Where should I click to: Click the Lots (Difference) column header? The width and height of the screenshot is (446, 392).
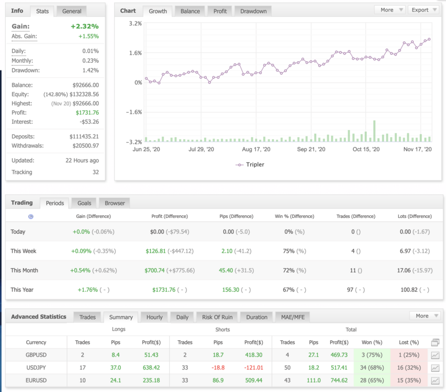click(x=415, y=216)
